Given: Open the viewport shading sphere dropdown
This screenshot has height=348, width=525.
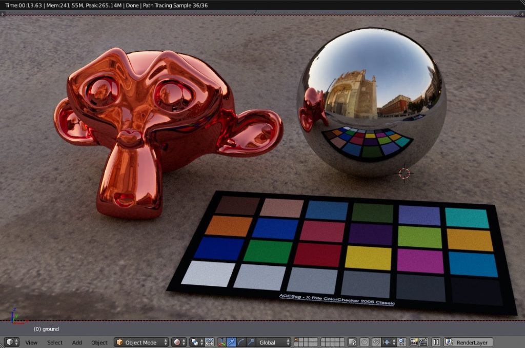Looking at the screenshot, I should 179,342.
